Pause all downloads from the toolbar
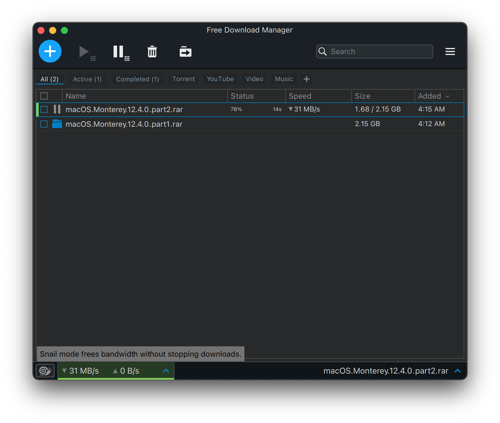500x423 pixels. click(x=121, y=53)
